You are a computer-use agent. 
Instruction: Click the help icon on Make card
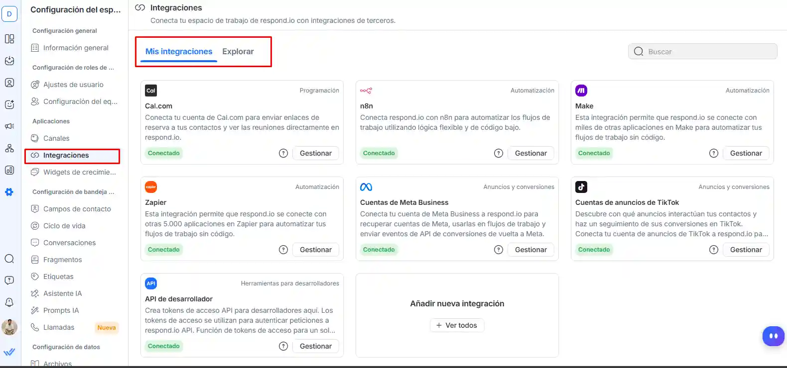(714, 153)
